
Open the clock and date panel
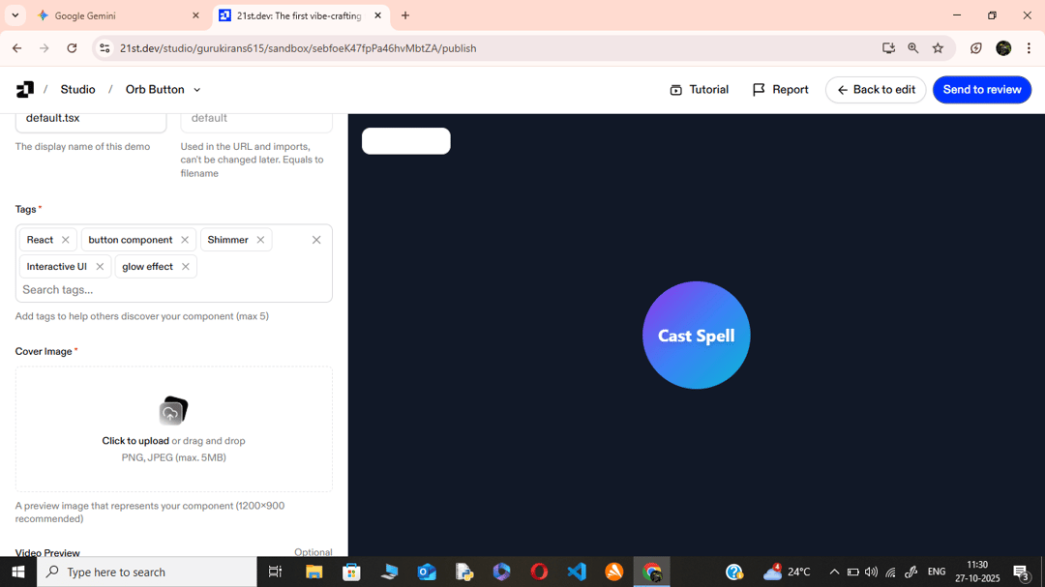pos(977,572)
